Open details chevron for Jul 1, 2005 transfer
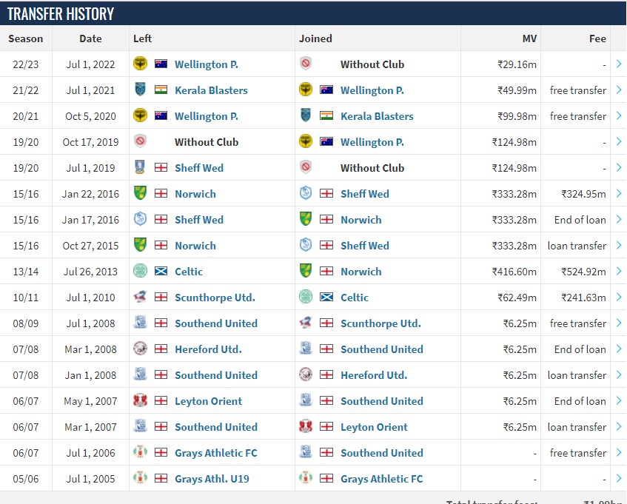The width and height of the screenshot is (627, 504). point(619,478)
